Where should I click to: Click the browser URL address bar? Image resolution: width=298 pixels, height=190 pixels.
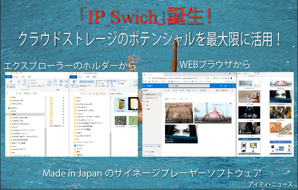tap(181, 78)
